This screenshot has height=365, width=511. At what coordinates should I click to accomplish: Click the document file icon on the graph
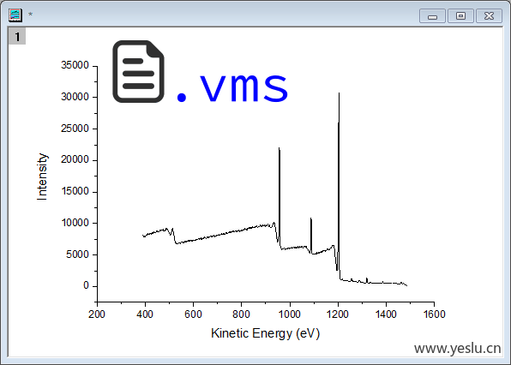point(138,71)
